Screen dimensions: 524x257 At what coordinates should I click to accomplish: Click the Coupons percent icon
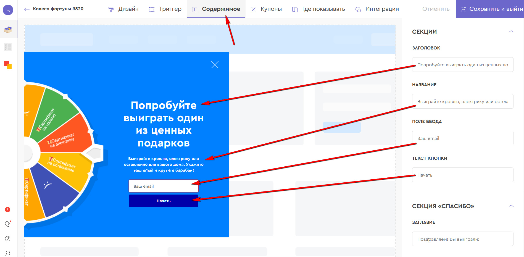(x=253, y=9)
